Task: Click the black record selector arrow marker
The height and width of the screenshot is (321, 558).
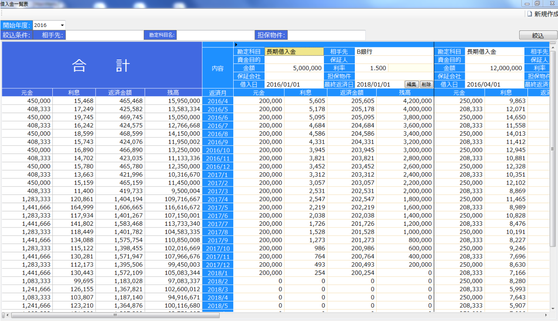Action: point(236,44)
